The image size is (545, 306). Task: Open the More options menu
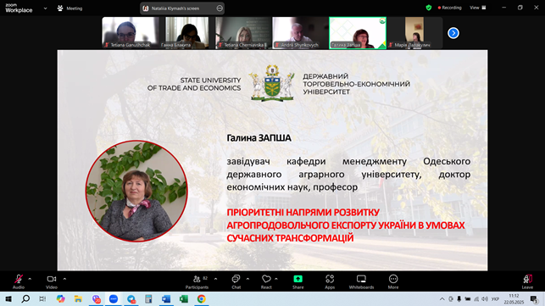pyautogui.click(x=393, y=281)
